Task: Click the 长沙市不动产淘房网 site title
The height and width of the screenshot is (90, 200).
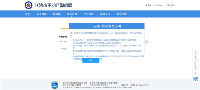Action: point(54,5)
